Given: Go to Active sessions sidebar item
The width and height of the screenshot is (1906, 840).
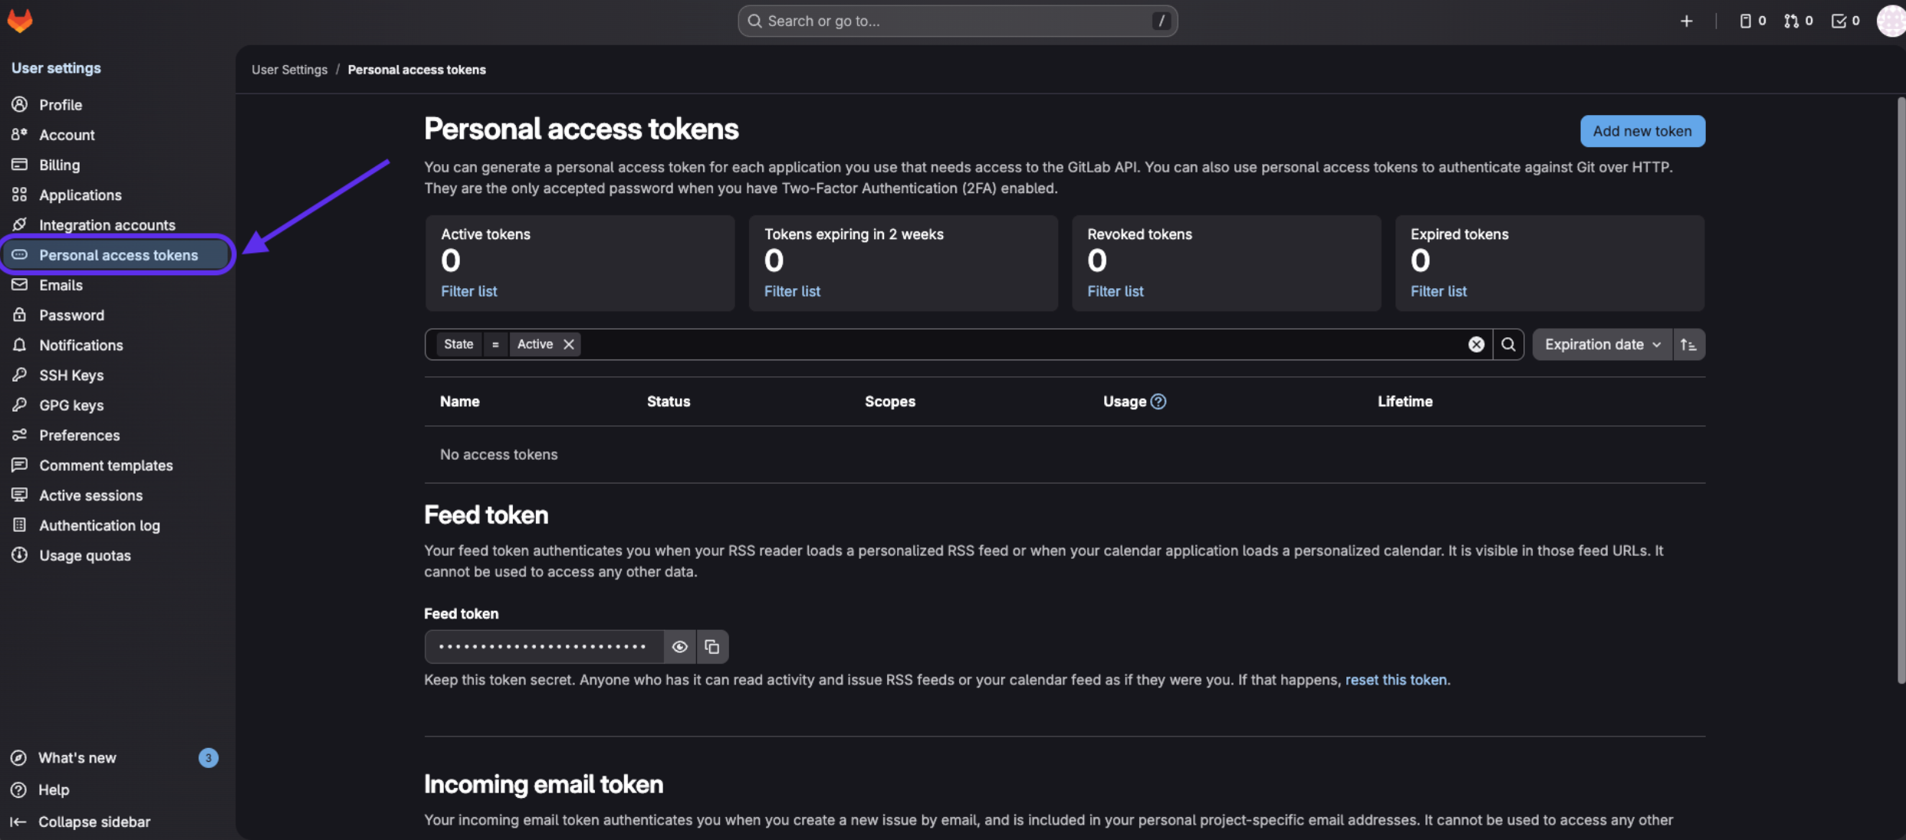Looking at the screenshot, I should (90, 495).
